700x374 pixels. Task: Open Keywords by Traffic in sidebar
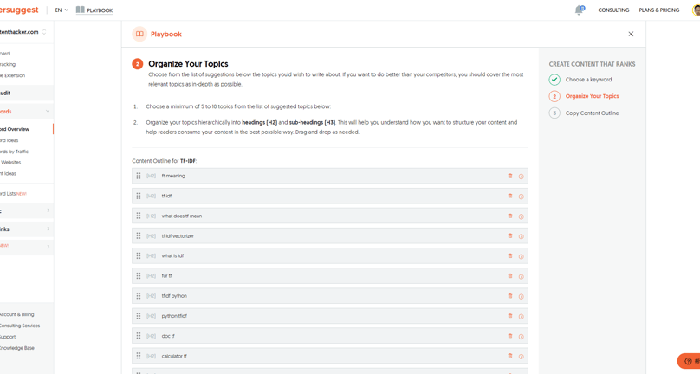(x=14, y=152)
